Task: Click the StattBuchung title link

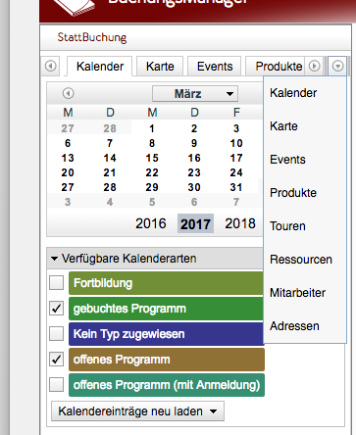Action: 92,37
